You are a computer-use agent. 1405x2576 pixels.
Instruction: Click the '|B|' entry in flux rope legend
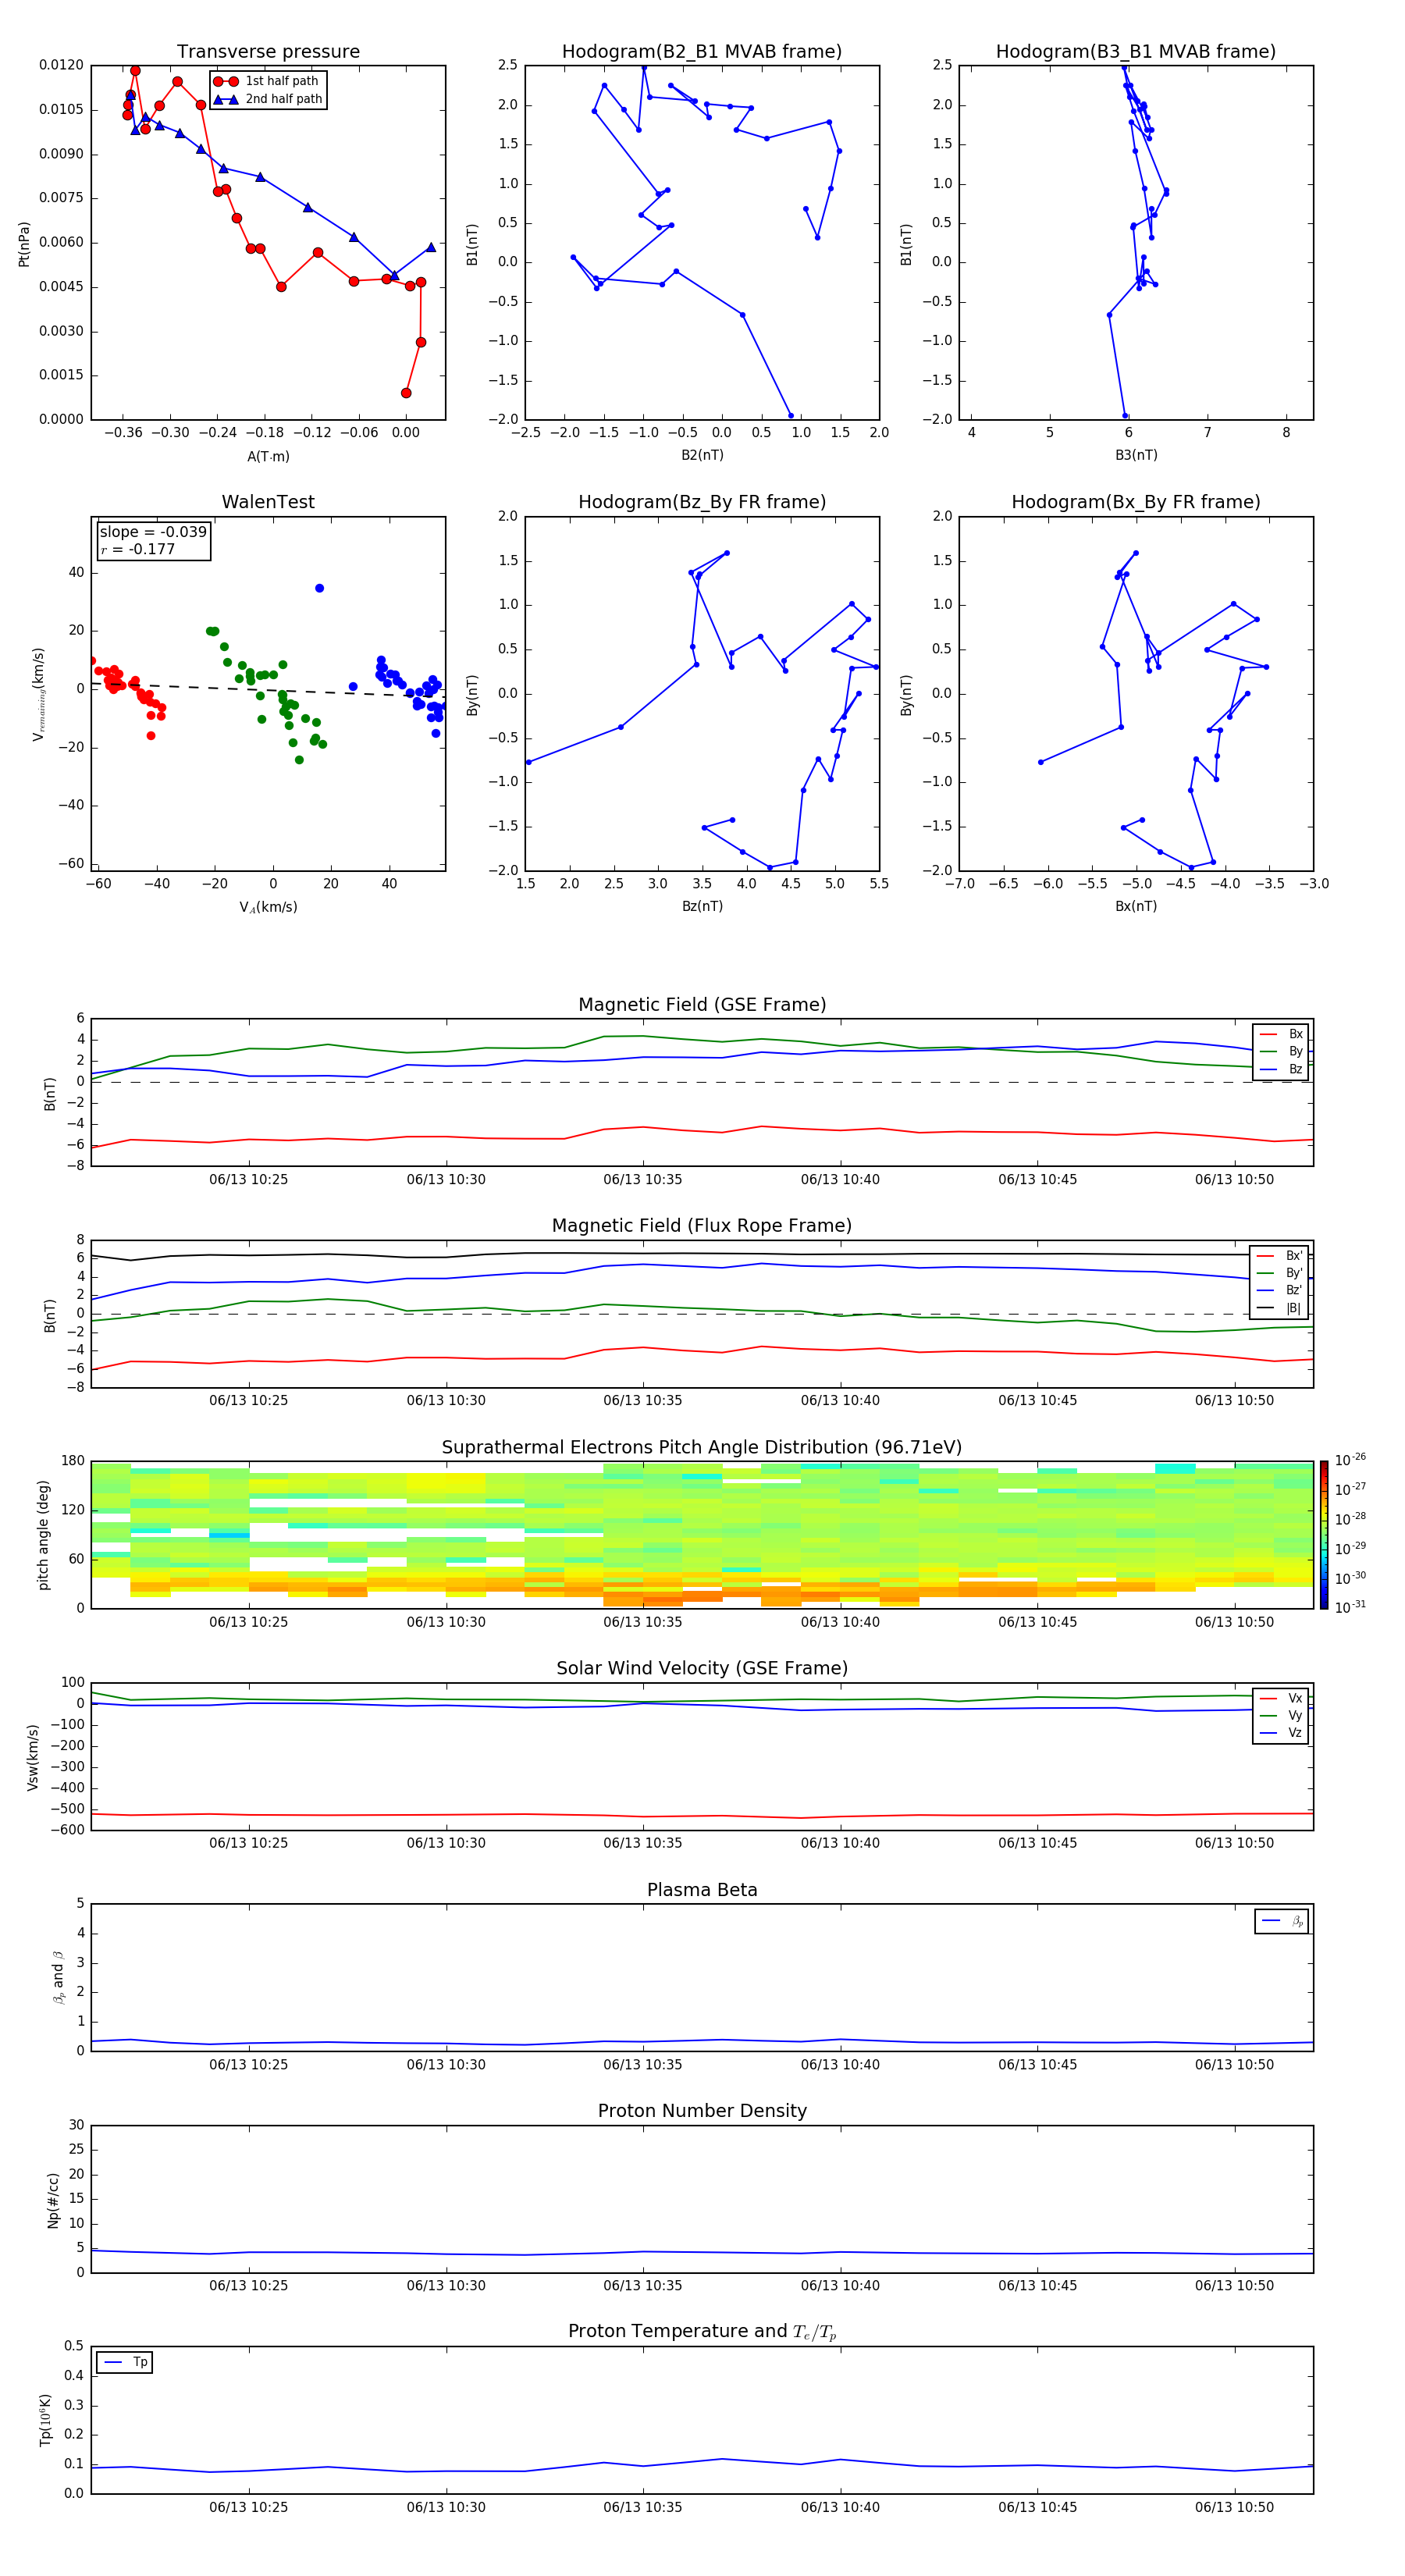click(1281, 1308)
